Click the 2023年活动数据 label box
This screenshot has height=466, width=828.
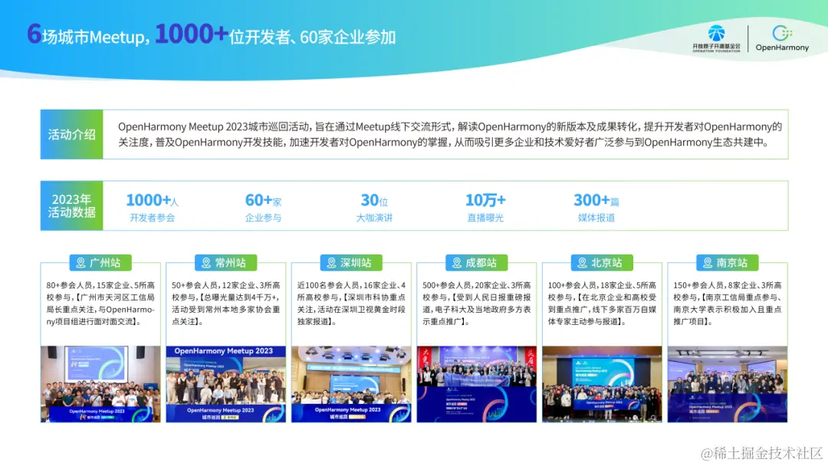click(72, 206)
